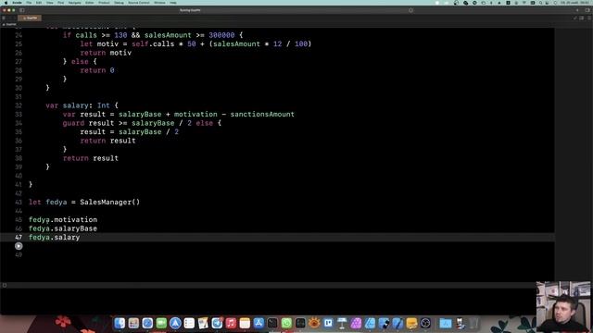The height and width of the screenshot is (333, 593).
Task: Open the Window menu
Action: click(159, 3)
